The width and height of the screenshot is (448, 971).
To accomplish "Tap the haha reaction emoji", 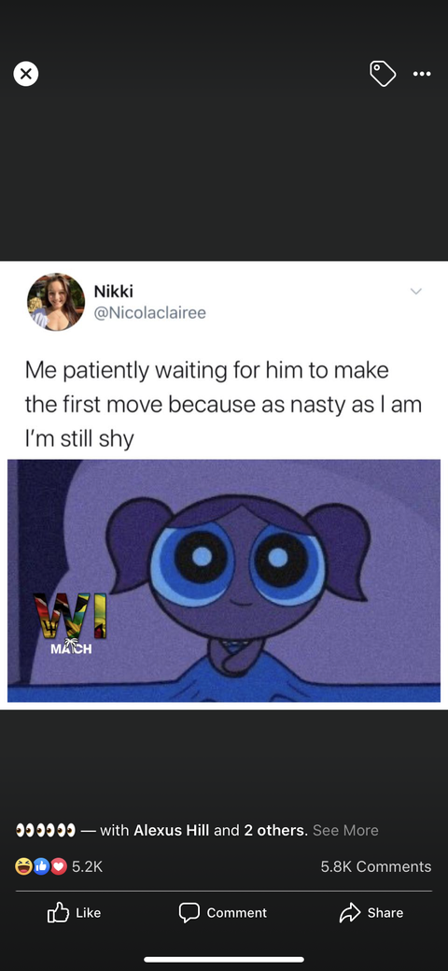I will pos(23,867).
